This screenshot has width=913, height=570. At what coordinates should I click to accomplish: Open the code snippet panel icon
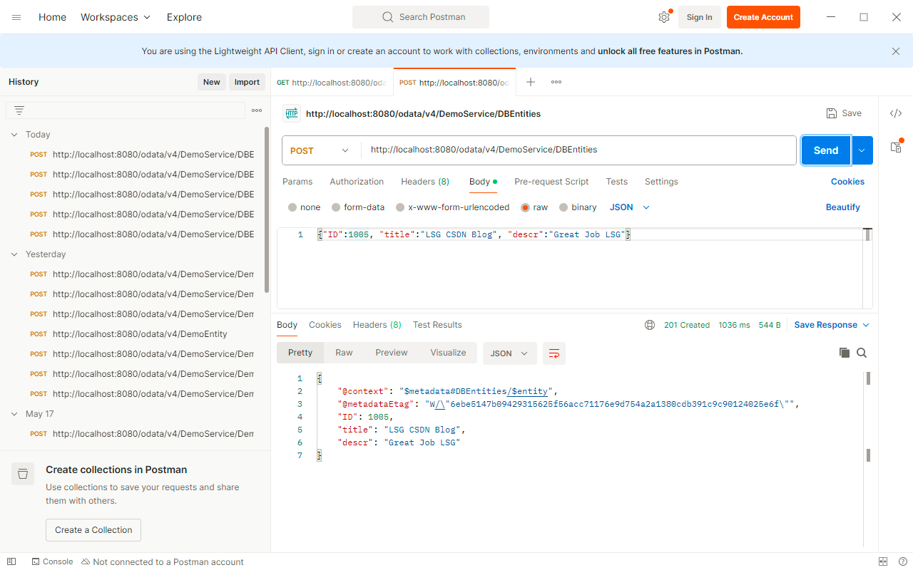click(x=896, y=113)
